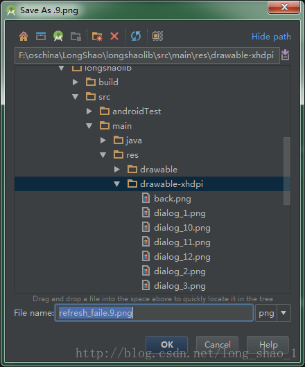Toggle show hidden files and directories
The width and height of the screenshot is (305, 367).
[x=157, y=36]
